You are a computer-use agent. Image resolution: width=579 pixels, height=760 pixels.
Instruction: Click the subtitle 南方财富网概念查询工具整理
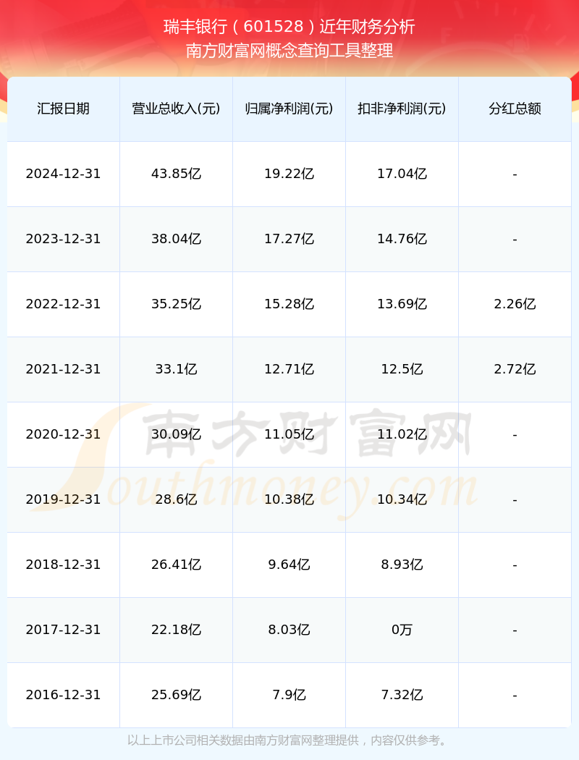289,51
